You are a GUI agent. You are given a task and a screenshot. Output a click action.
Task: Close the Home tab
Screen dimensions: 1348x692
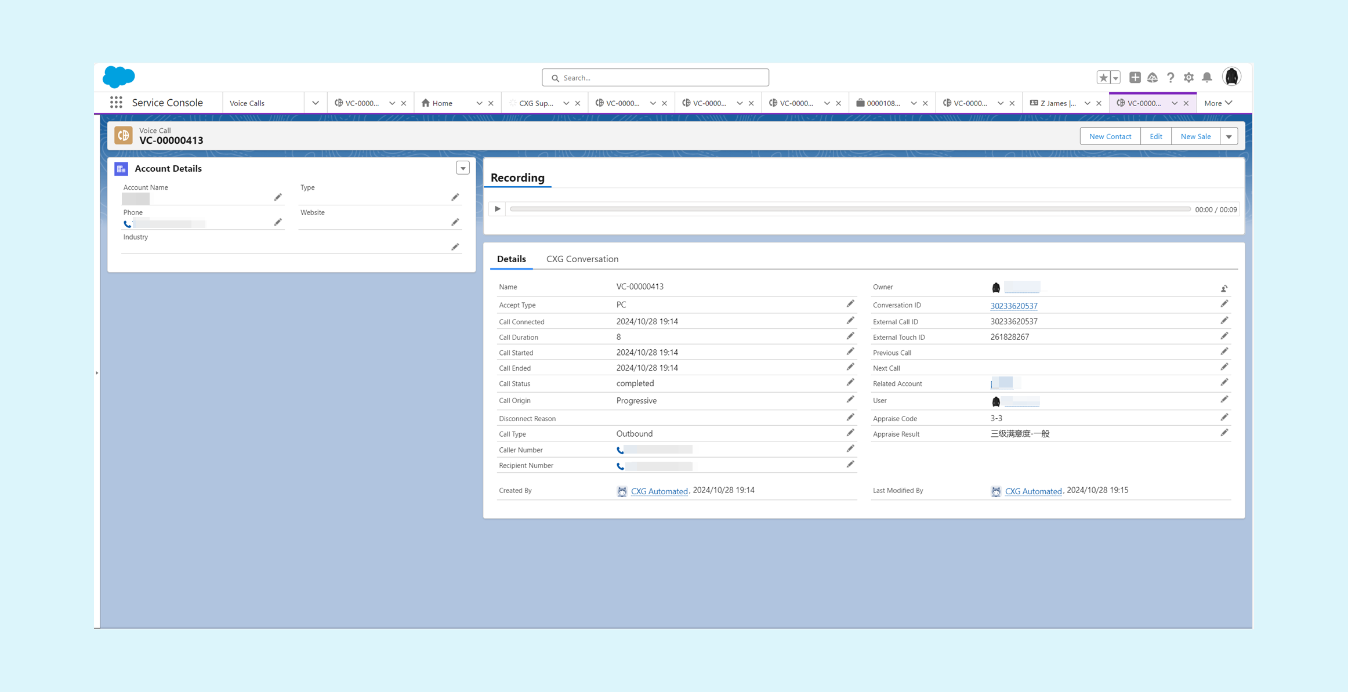pyautogui.click(x=491, y=103)
